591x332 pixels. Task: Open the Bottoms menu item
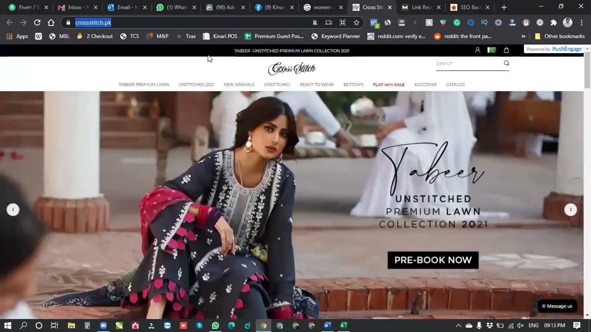pos(353,84)
